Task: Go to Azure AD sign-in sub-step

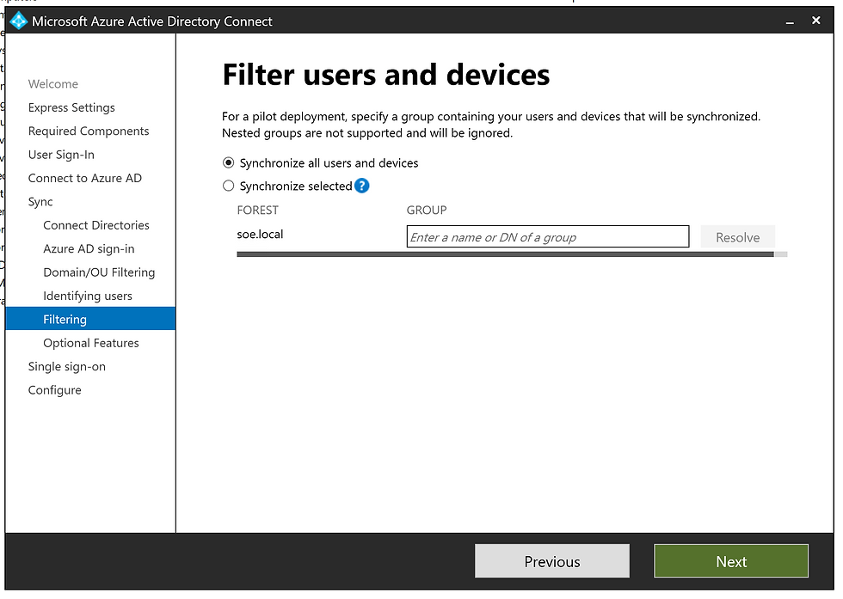Action: coord(89,248)
